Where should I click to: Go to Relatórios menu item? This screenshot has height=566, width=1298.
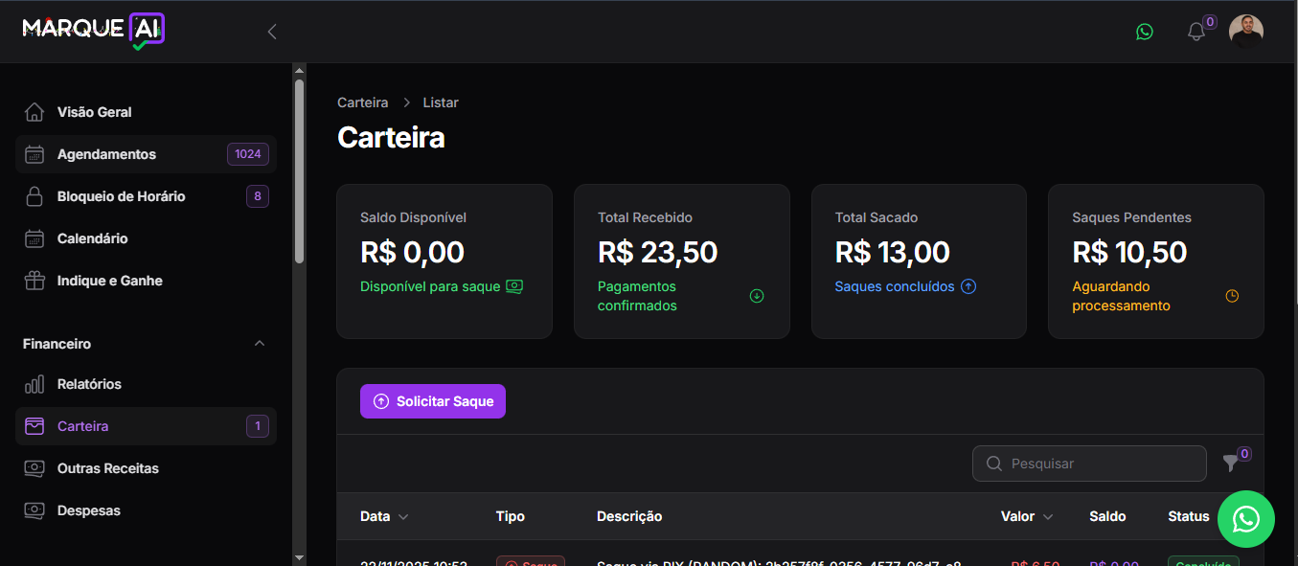pos(89,384)
